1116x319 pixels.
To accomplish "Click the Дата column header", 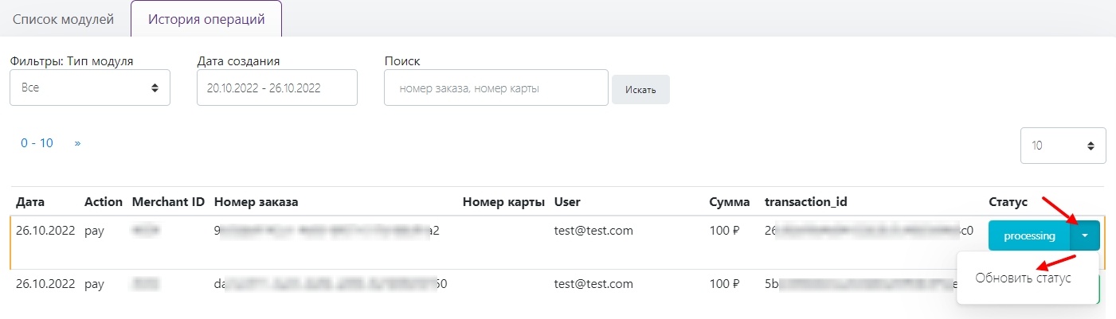I will (30, 202).
